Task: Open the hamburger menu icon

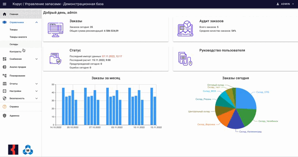Action: [x=5, y=4]
